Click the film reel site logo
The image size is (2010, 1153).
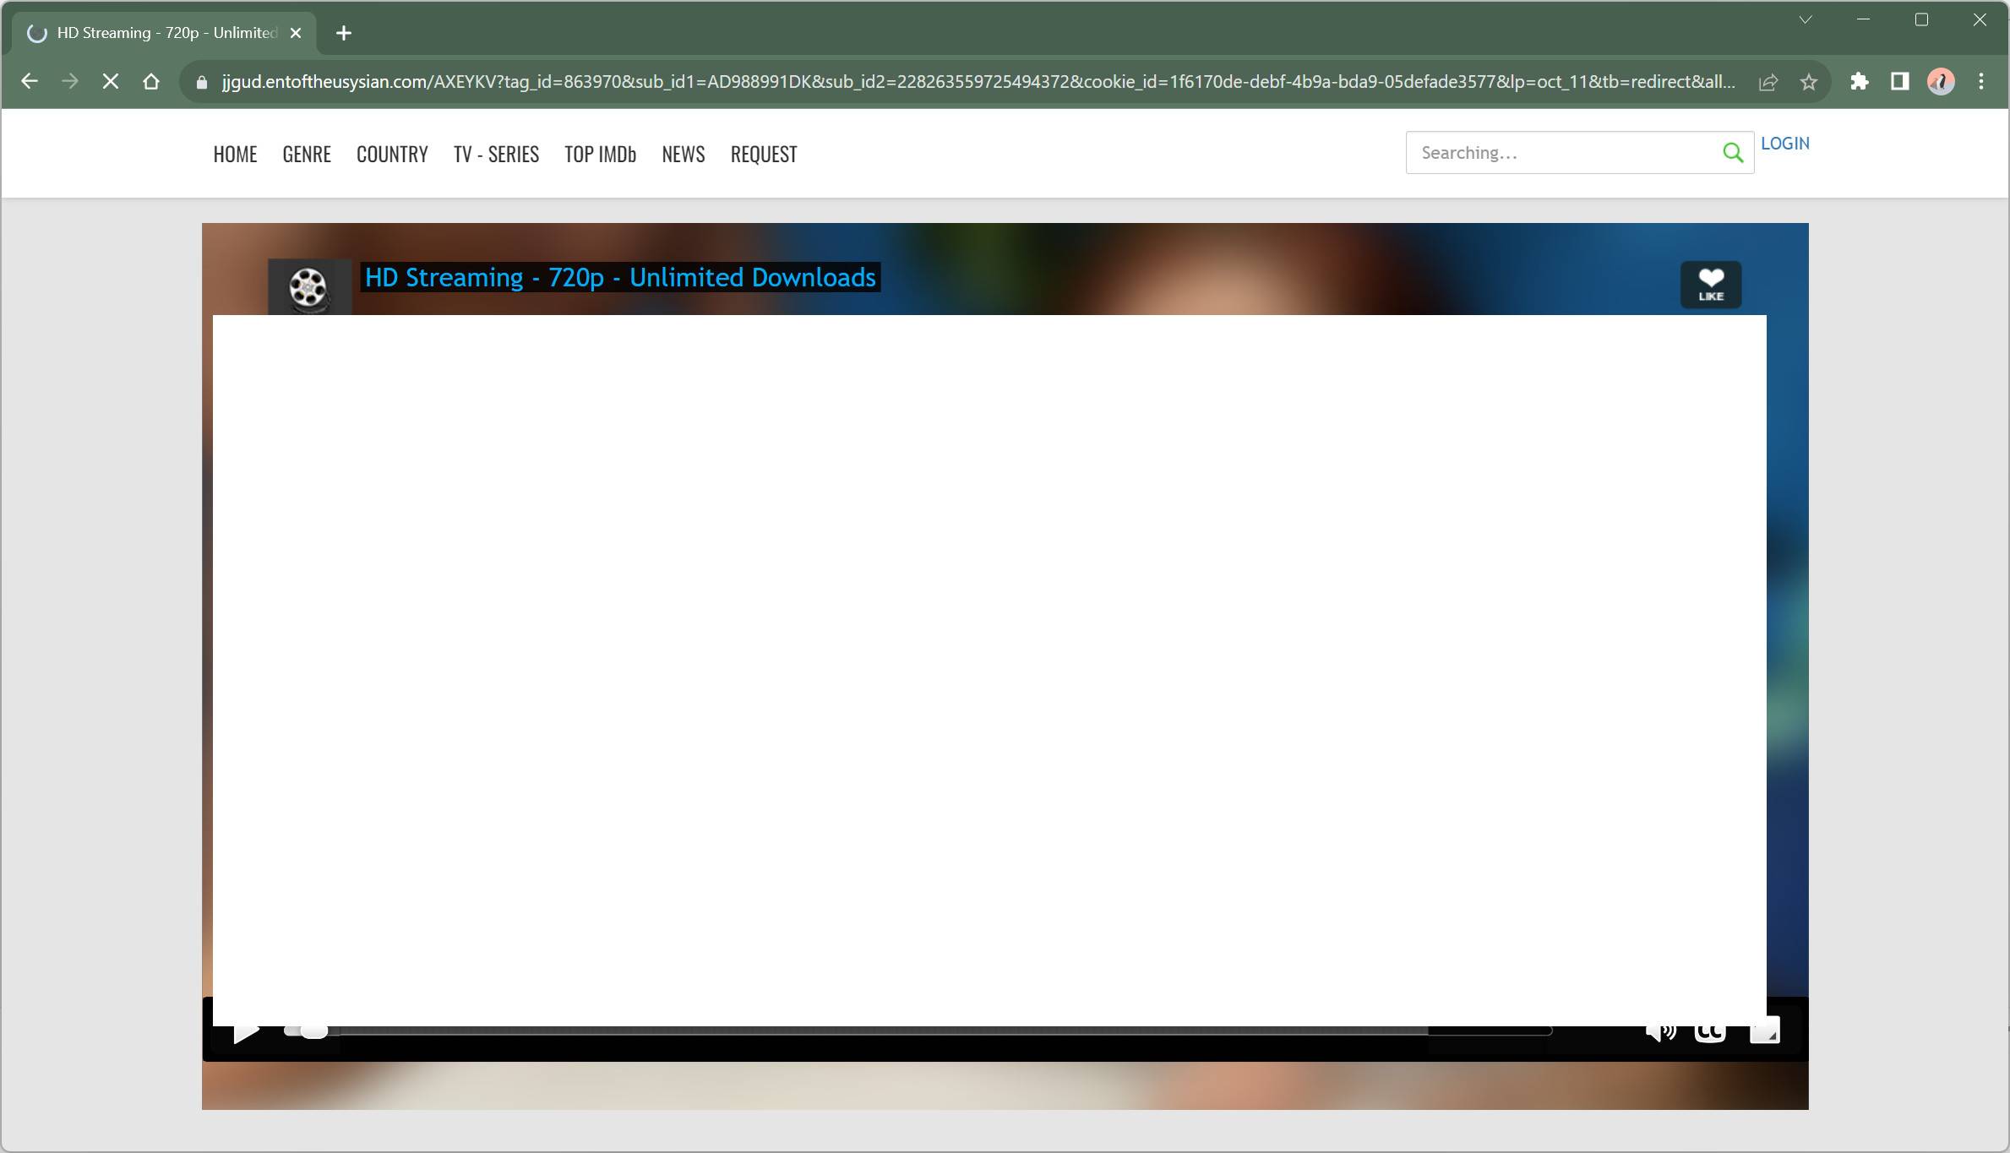tap(308, 287)
